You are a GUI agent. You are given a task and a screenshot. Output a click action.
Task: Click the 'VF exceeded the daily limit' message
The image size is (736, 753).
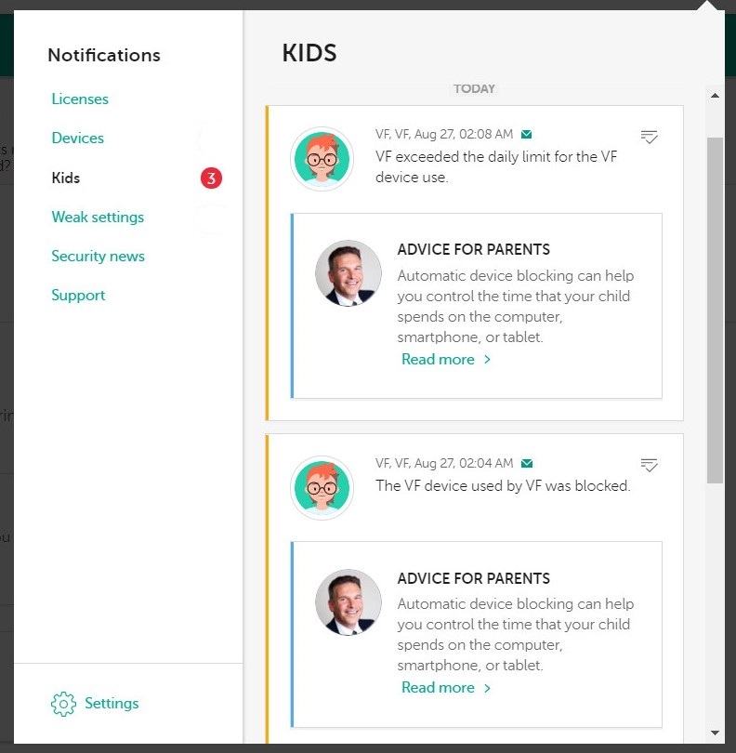(x=496, y=166)
